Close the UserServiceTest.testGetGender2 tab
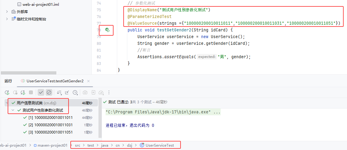Viewport: 347px width, 150px height. (x=88, y=81)
